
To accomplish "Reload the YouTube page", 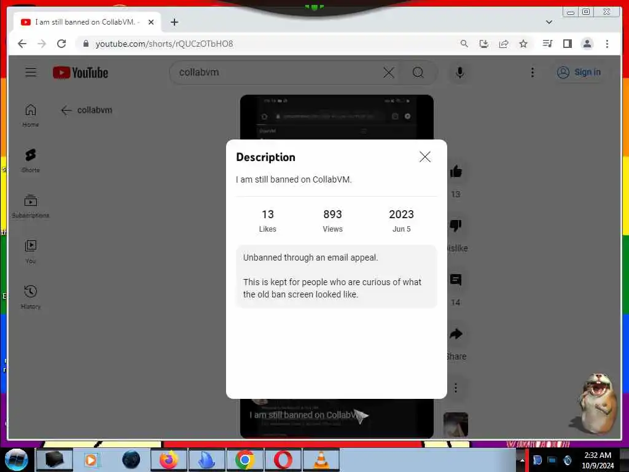I will point(61,44).
